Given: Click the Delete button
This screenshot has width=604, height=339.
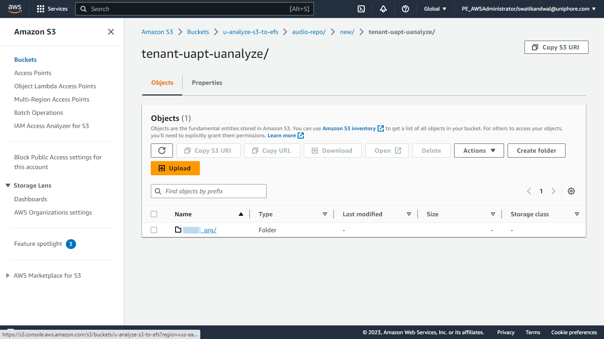Looking at the screenshot, I should (432, 151).
